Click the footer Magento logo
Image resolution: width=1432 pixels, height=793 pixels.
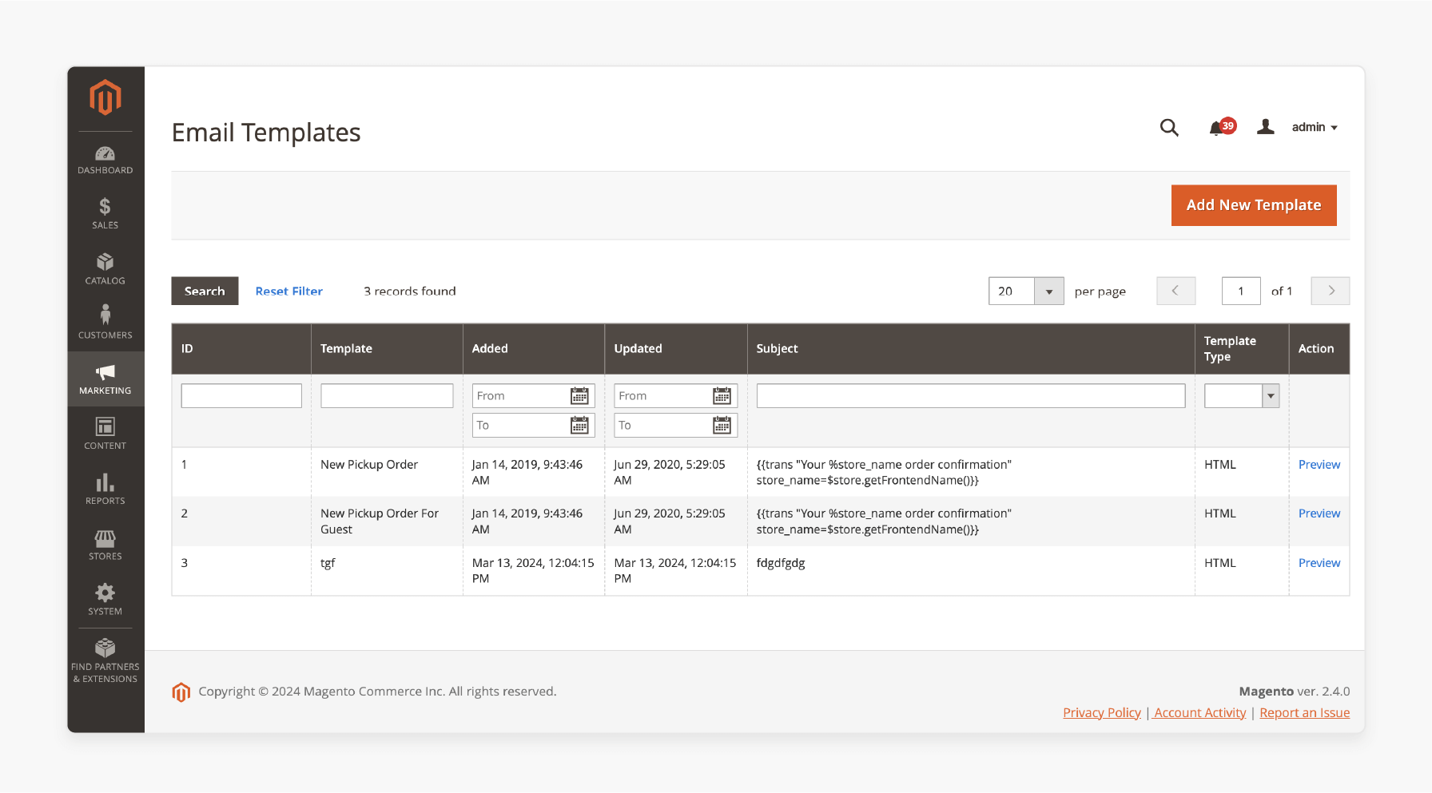(x=181, y=692)
